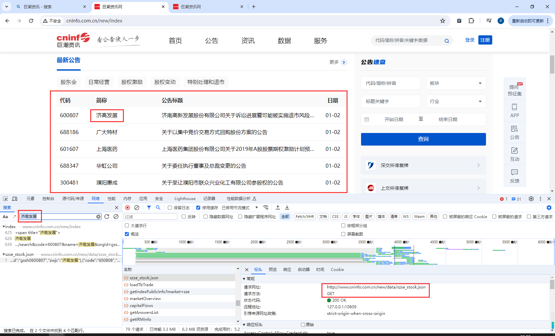The image size is (555, 336).
Task: Toggle device toolbar icon in DevTools
Action: pos(15,199)
